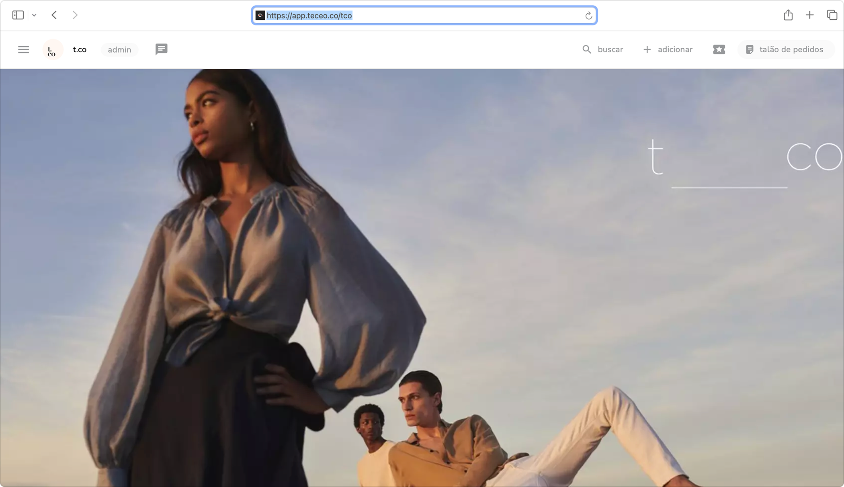Screen dimensions: 844x487
Task: Open the star ticket icon
Action: tap(719, 49)
